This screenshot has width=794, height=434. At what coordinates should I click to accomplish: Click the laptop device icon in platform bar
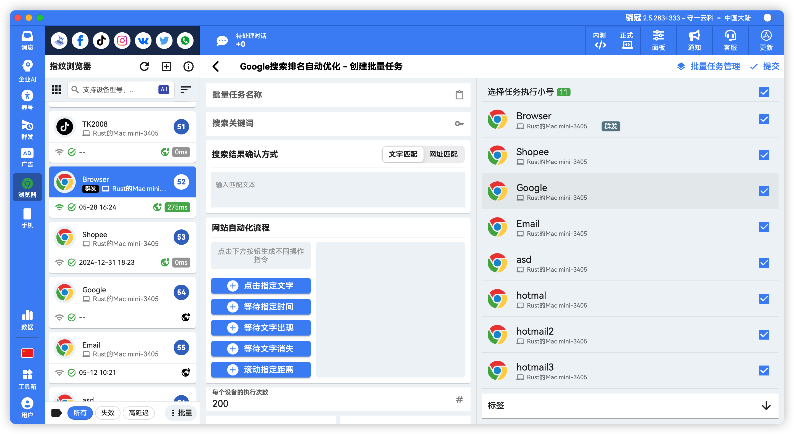pos(59,40)
